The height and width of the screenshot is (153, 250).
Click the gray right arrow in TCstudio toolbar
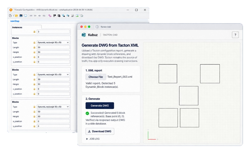(39, 16)
